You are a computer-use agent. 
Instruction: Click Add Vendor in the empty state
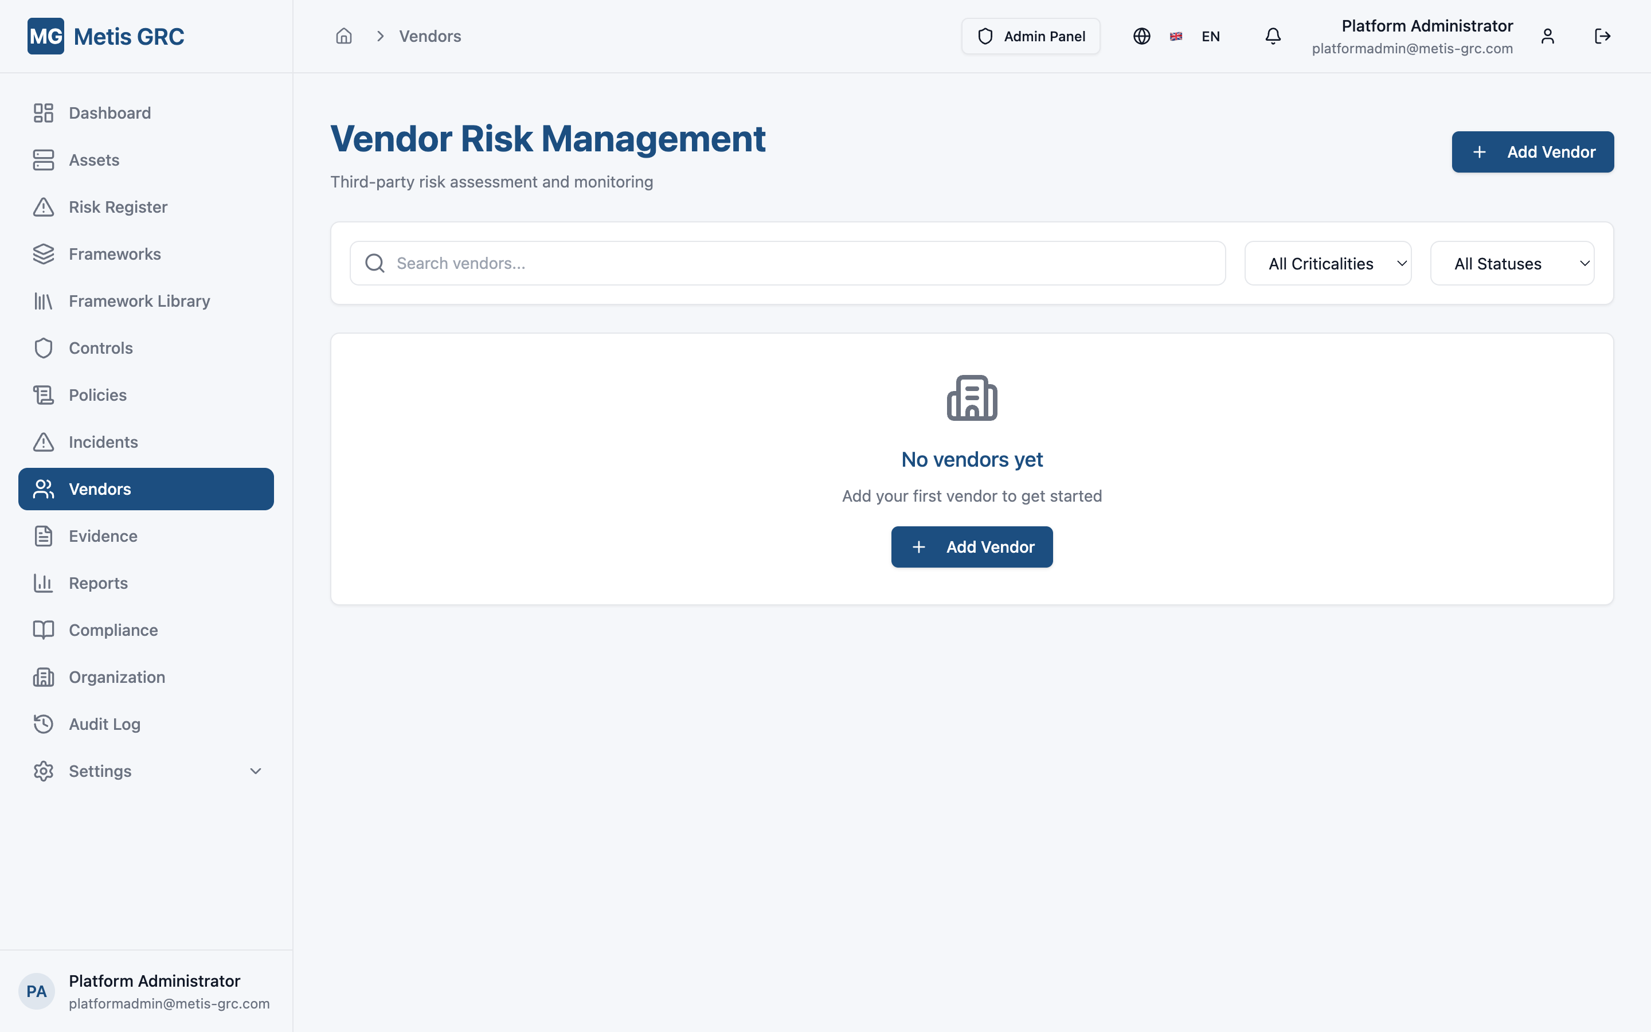tap(972, 546)
